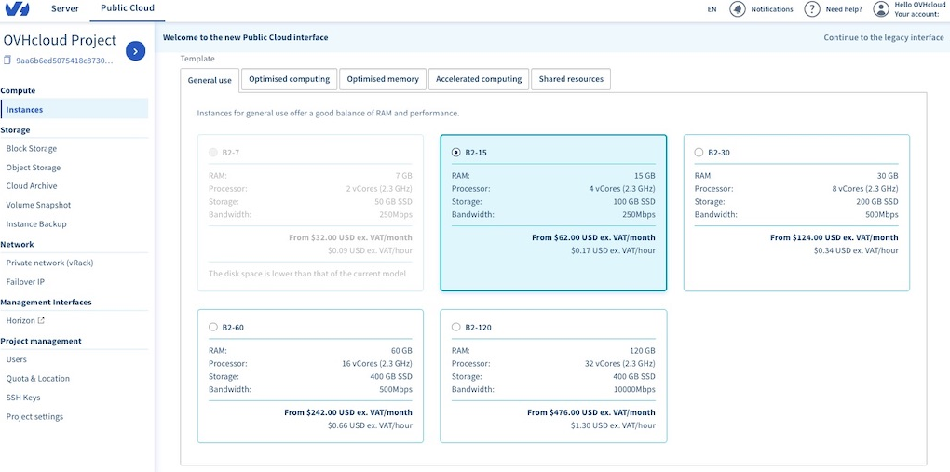Select the disabled B2-7 radio button
This screenshot has height=472, width=950.
(212, 153)
